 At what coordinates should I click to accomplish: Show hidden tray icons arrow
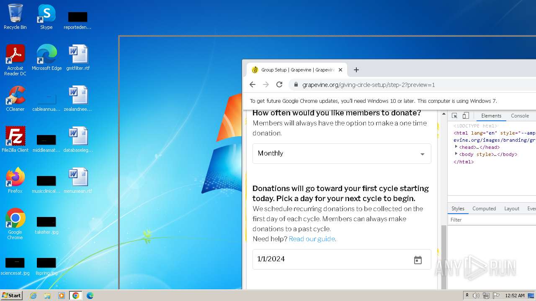point(467,295)
